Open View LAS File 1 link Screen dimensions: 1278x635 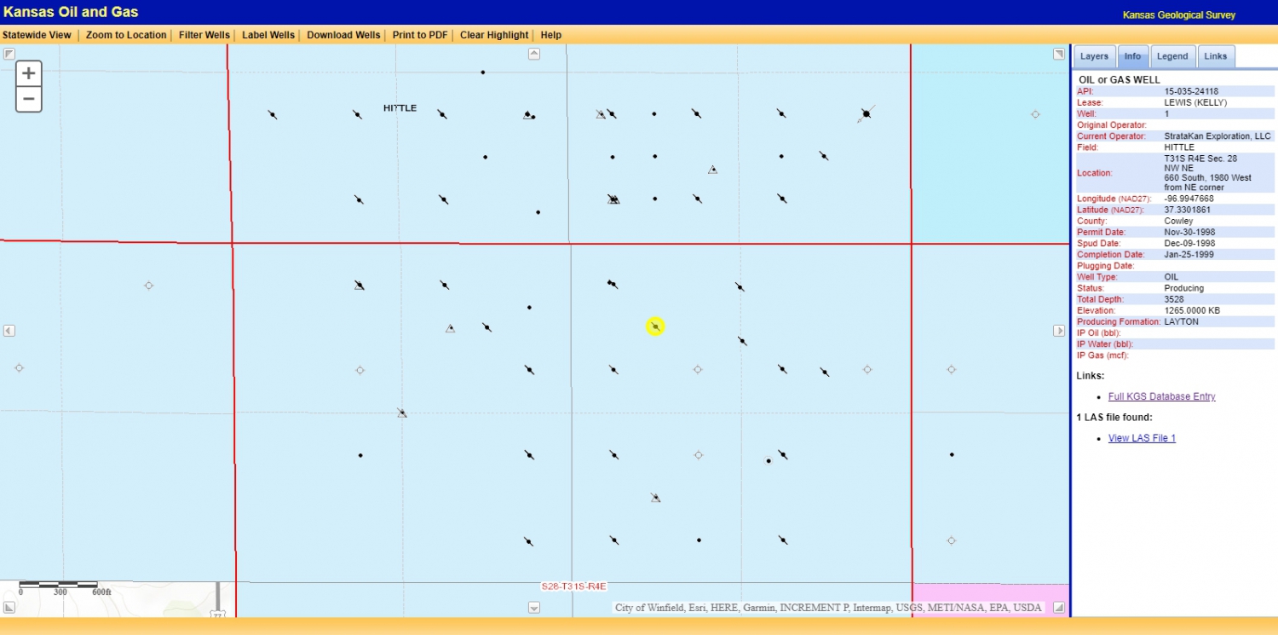click(x=1142, y=438)
